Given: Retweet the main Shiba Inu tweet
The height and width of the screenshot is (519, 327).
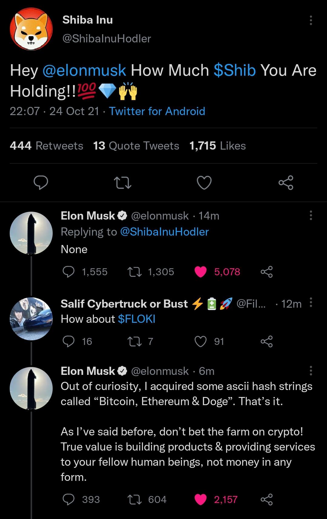Looking at the screenshot, I should point(122,183).
